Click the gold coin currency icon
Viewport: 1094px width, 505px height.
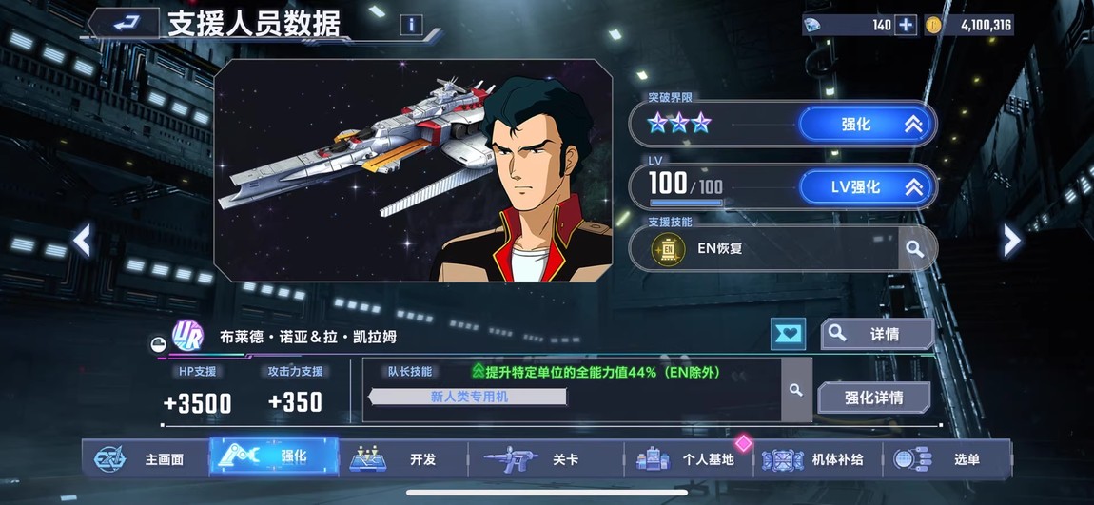point(933,25)
